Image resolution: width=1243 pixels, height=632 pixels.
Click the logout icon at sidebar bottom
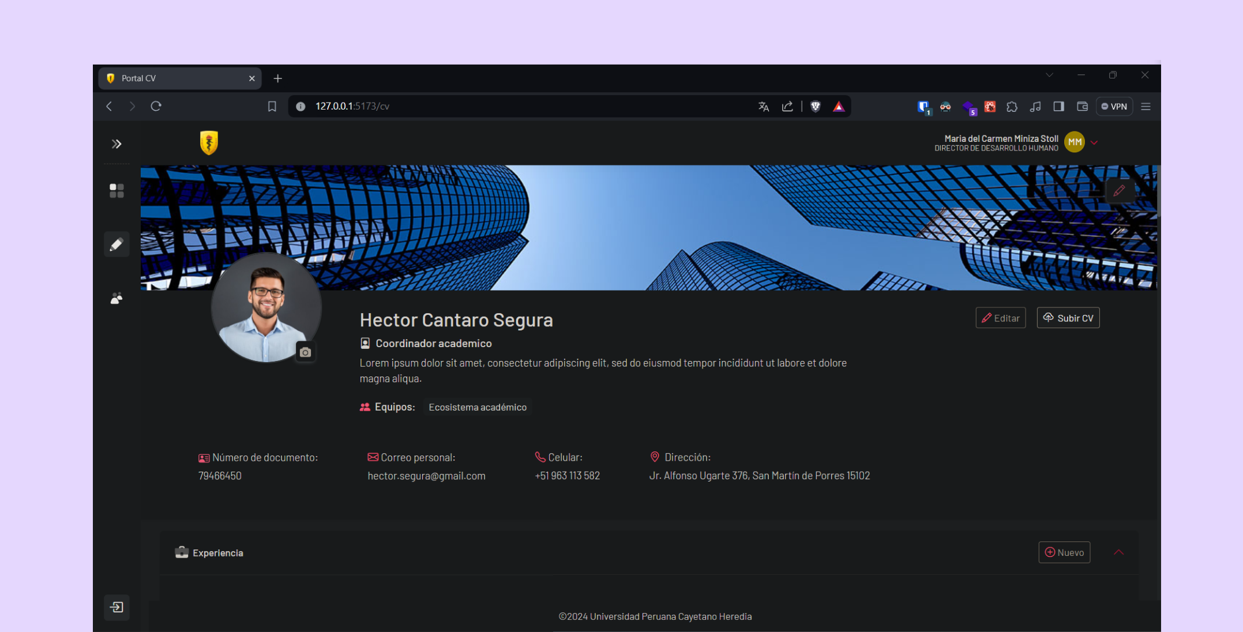point(117,607)
